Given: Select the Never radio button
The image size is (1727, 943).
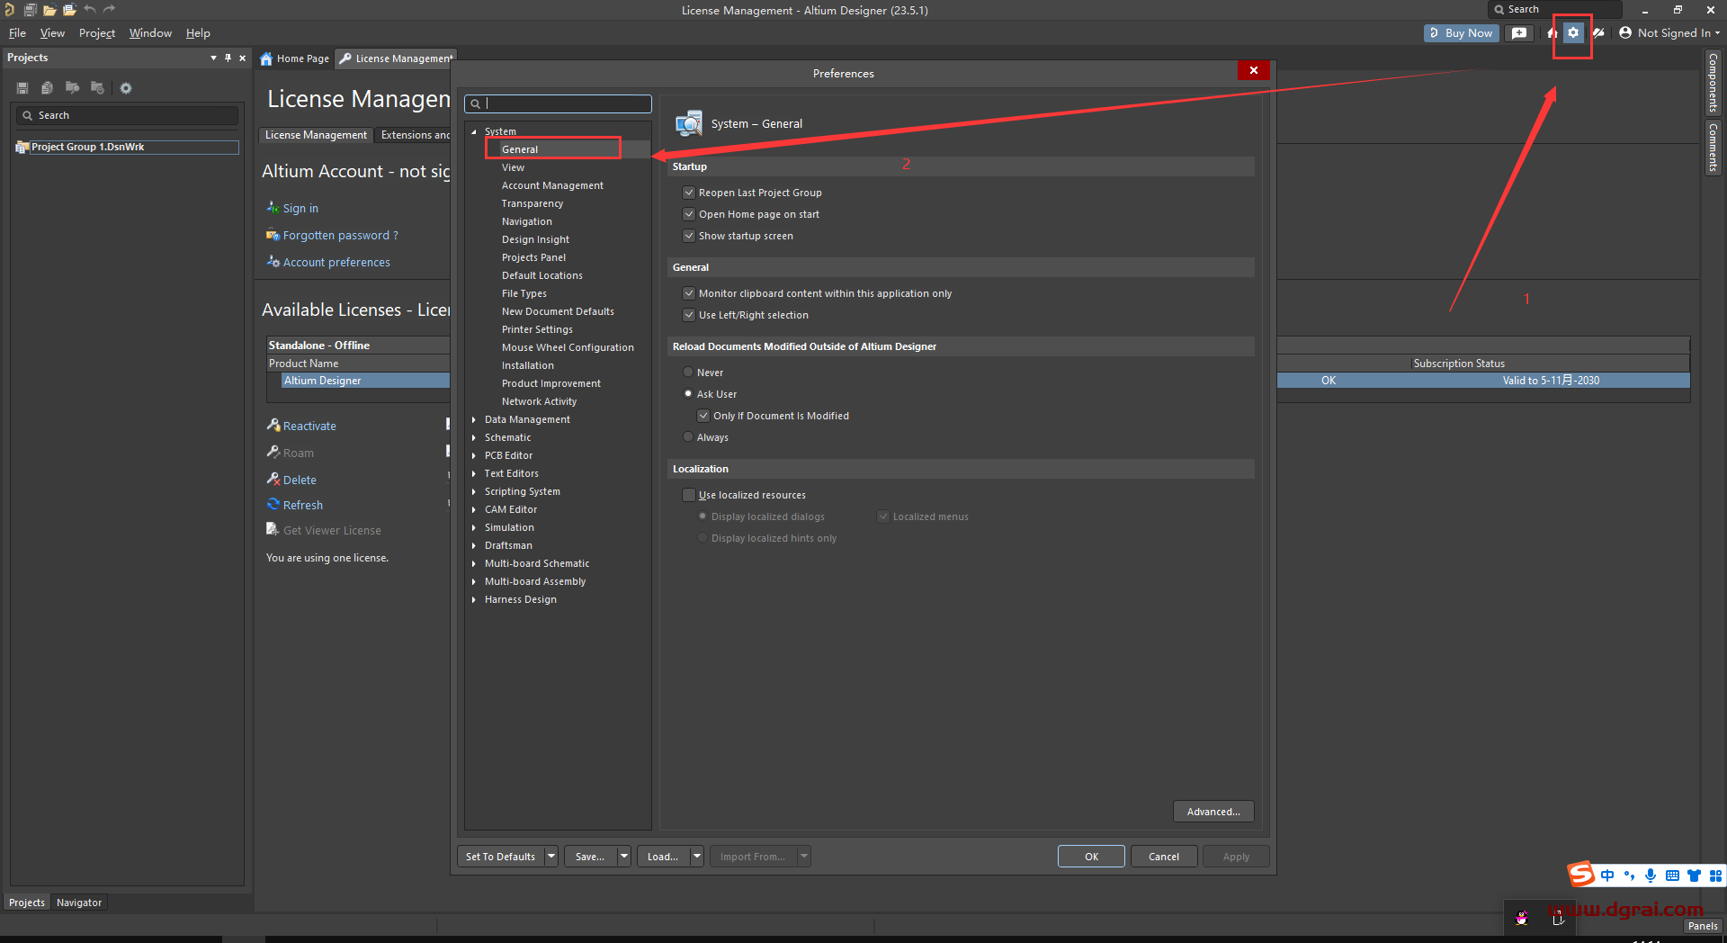Looking at the screenshot, I should 688,373.
